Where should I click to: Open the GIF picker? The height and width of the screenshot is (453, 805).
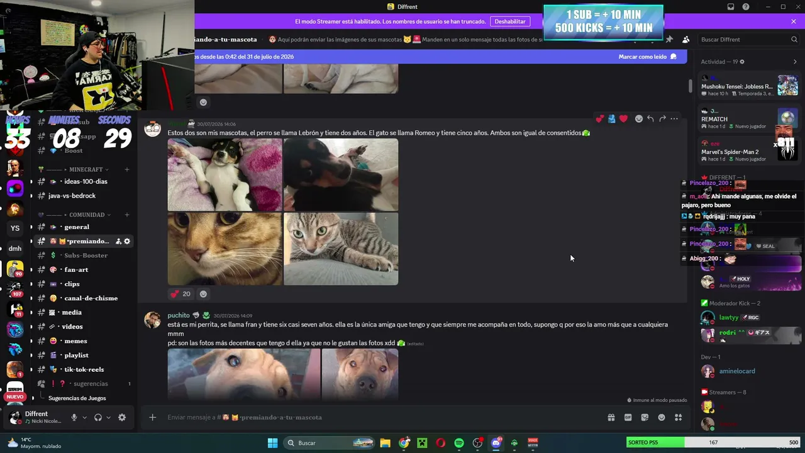click(x=628, y=417)
